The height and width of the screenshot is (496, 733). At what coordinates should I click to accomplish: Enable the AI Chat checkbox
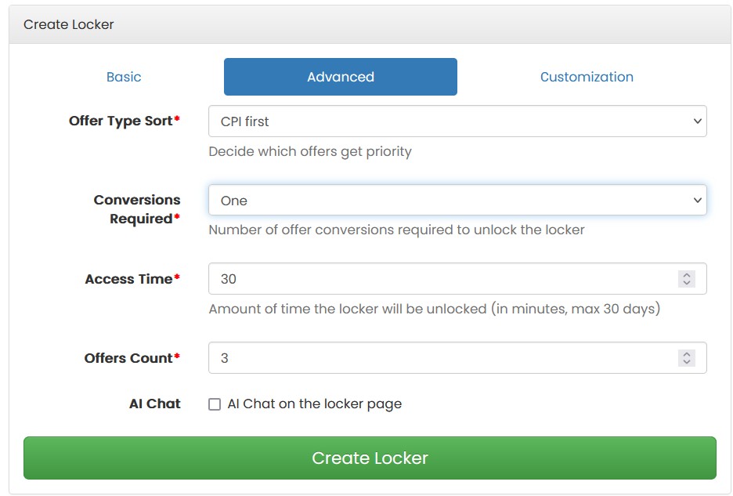click(x=215, y=404)
